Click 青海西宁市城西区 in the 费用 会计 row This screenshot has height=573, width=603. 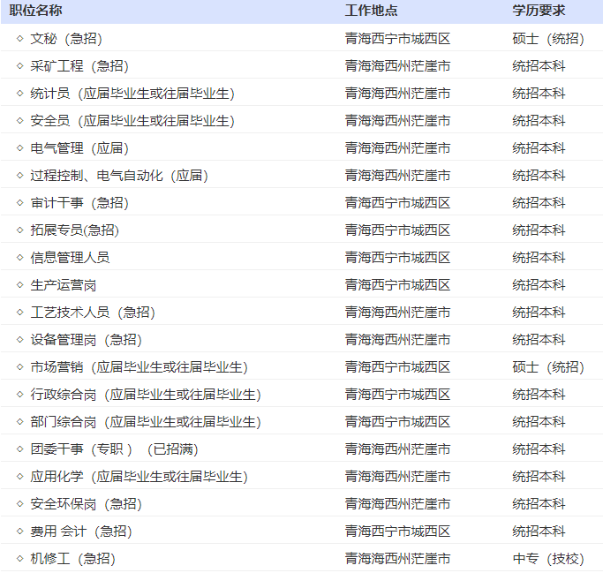point(397,532)
